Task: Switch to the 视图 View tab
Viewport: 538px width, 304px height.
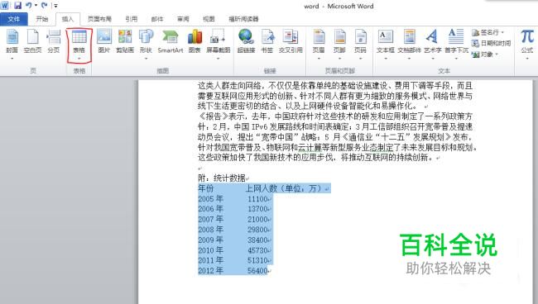Action: tap(209, 19)
